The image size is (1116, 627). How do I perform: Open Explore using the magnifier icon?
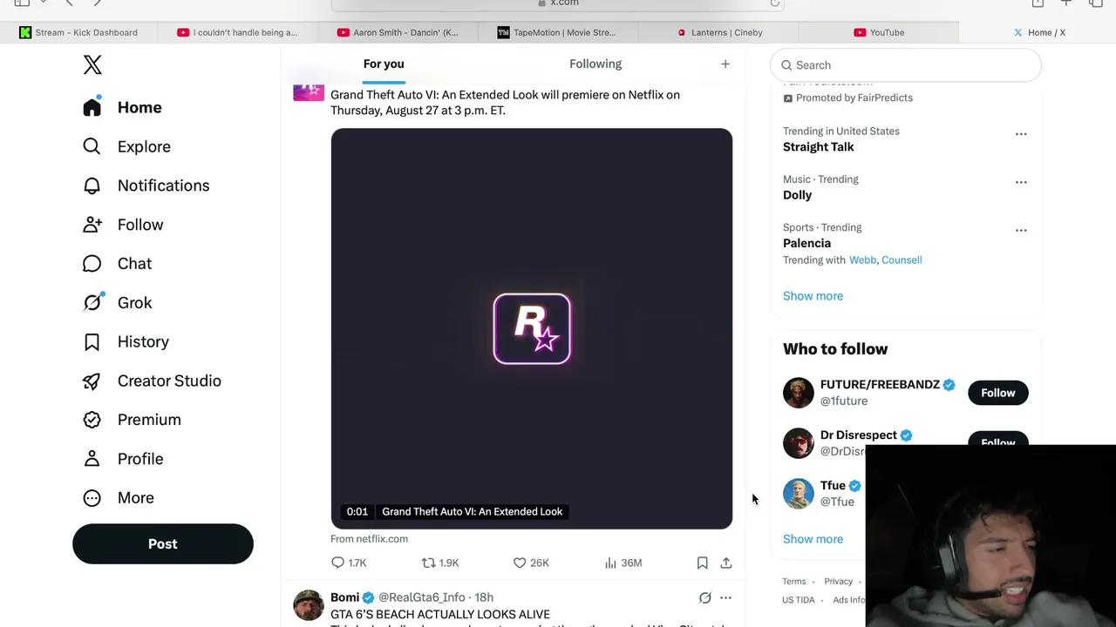(92, 146)
